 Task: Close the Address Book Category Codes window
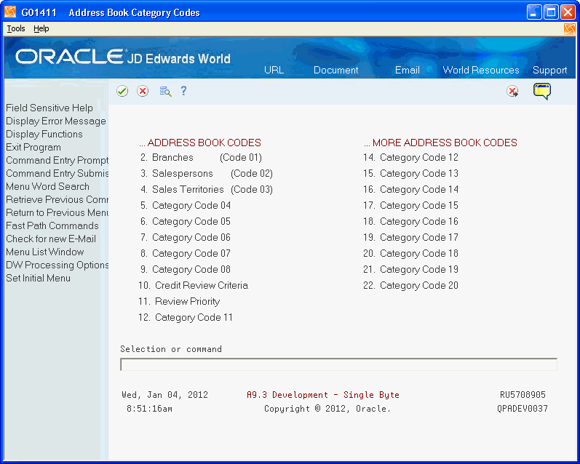click(568, 12)
